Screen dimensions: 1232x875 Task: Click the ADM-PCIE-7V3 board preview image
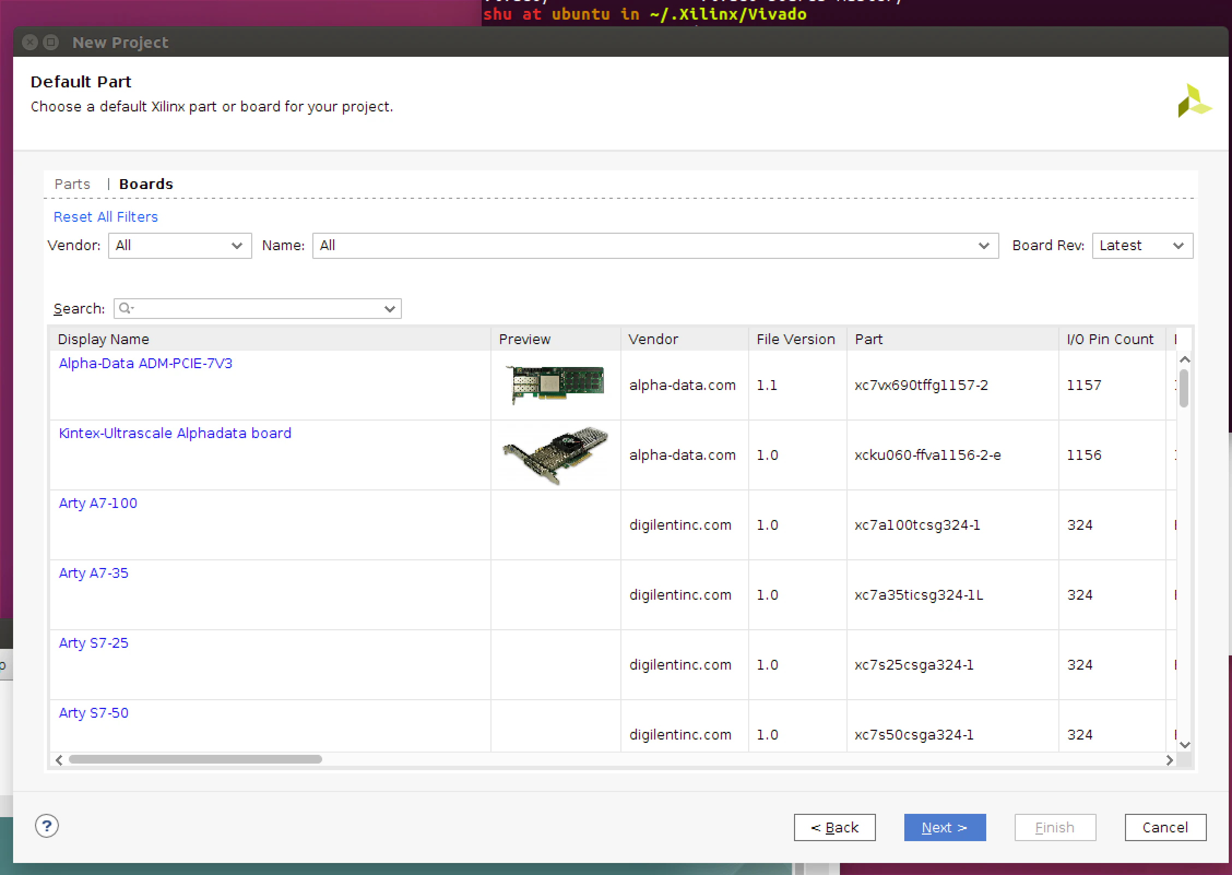(x=555, y=385)
